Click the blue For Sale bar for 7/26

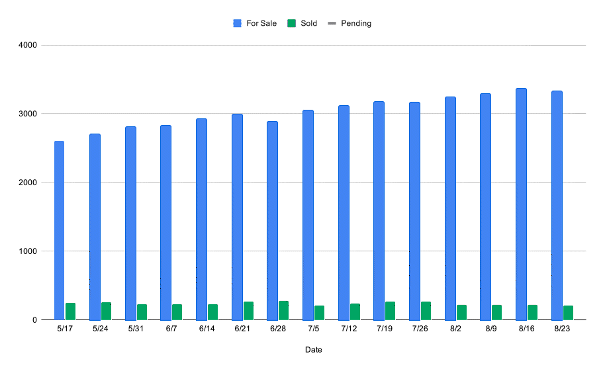tap(415, 211)
